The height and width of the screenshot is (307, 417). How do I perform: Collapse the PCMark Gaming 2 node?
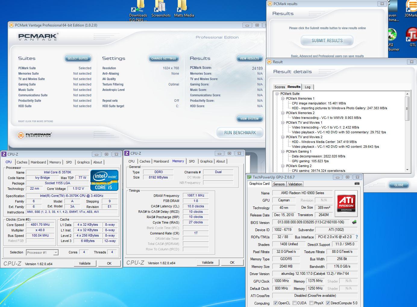pos(283,166)
